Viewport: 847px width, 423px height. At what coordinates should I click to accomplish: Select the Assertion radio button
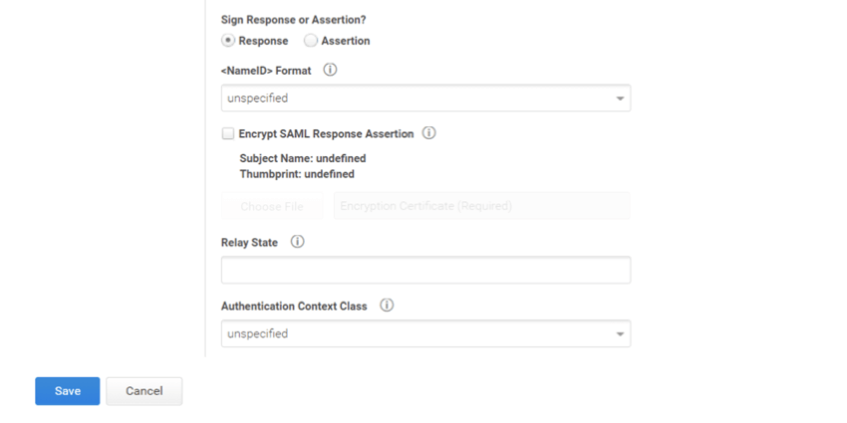coord(311,41)
